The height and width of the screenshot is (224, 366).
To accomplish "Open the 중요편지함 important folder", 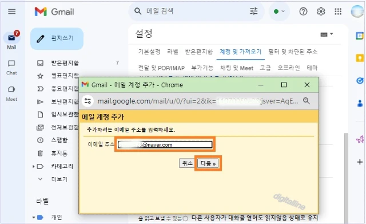I will pyautogui.click(x=65, y=89).
